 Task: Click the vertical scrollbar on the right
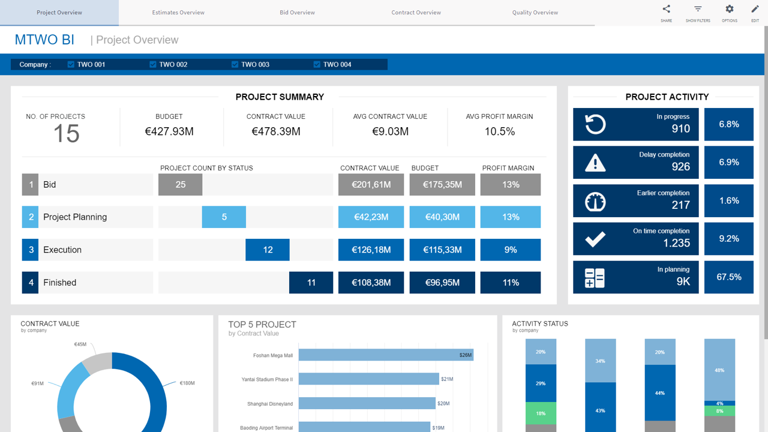pos(765,180)
